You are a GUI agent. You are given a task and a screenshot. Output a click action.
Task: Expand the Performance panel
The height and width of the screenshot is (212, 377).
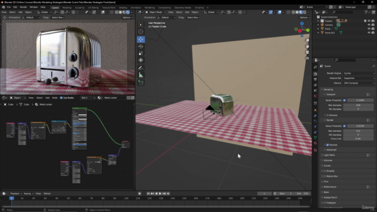pyautogui.click(x=330, y=187)
